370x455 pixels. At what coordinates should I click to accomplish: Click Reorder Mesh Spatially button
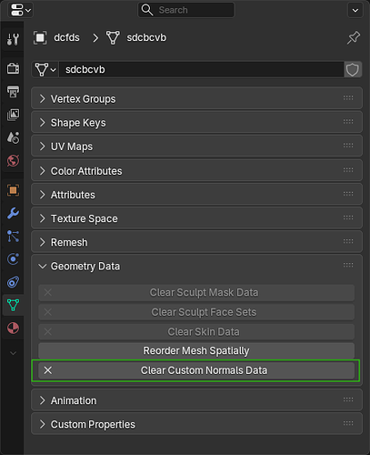[x=196, y=350]
